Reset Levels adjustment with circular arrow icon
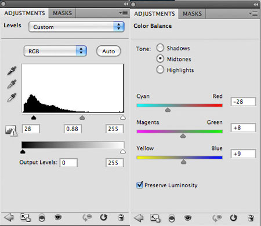The image size is (261, 226). tap(104, 217)
